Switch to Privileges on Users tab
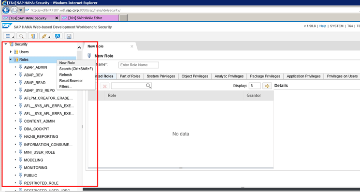 [x=342, y=76]
